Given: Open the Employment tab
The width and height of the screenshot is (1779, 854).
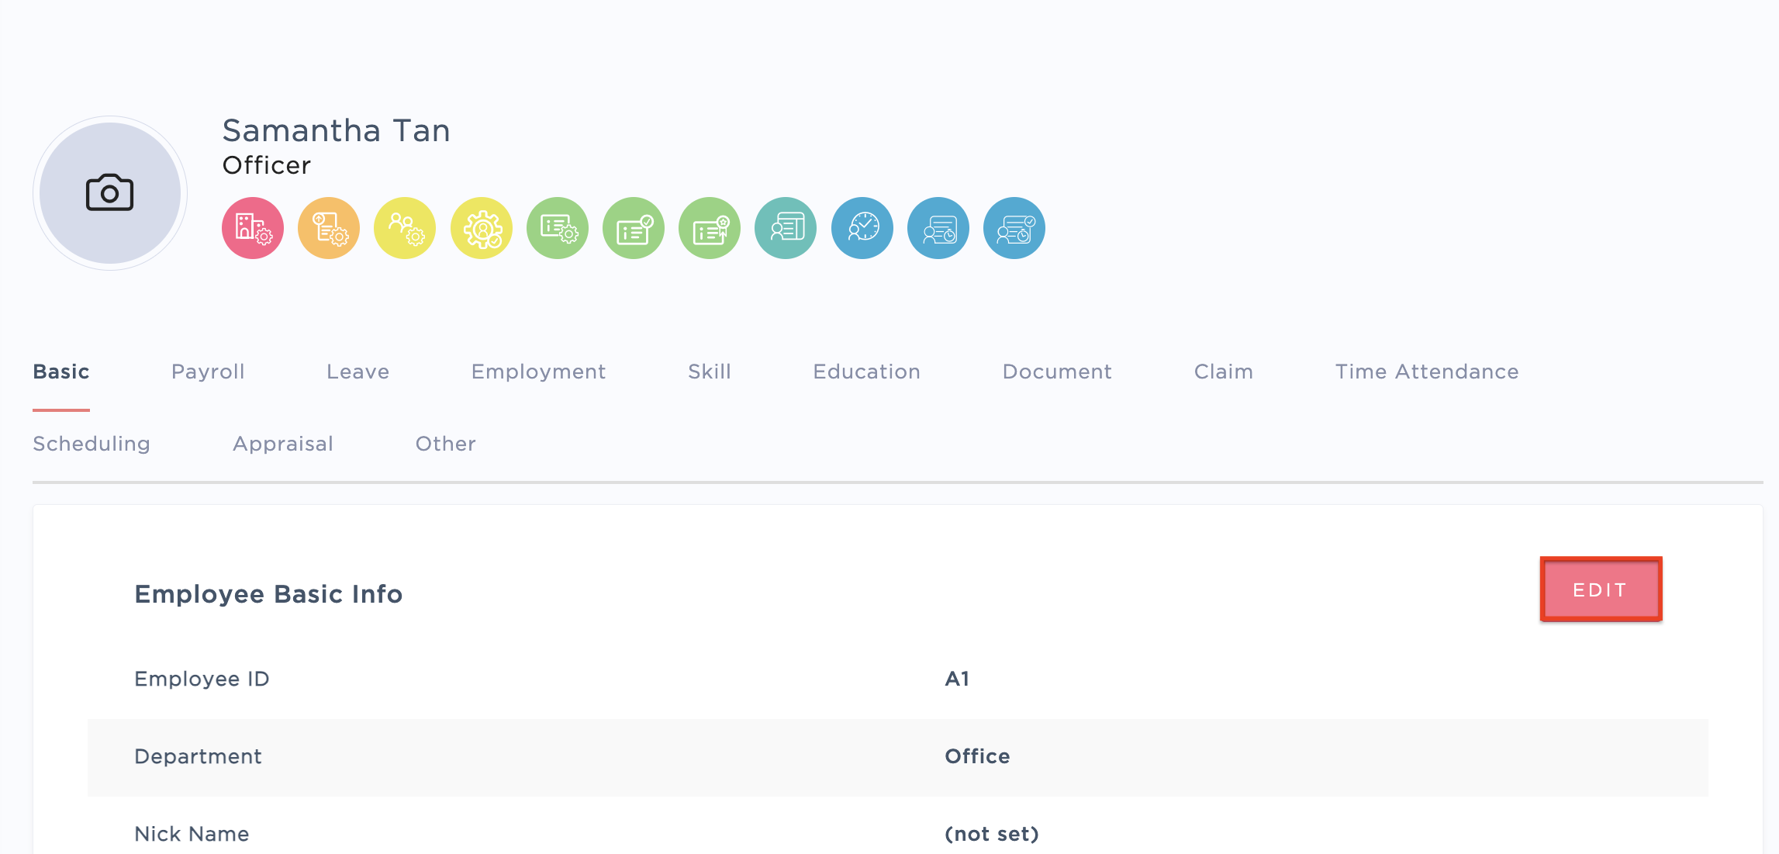Looking at the screenshot, I should (x=538, y=372).
